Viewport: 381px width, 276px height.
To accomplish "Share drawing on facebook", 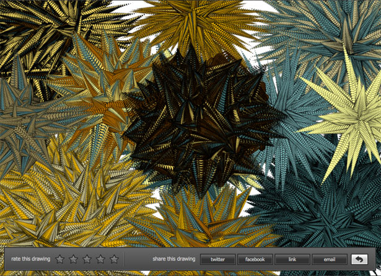I will [x=255, y=259].
